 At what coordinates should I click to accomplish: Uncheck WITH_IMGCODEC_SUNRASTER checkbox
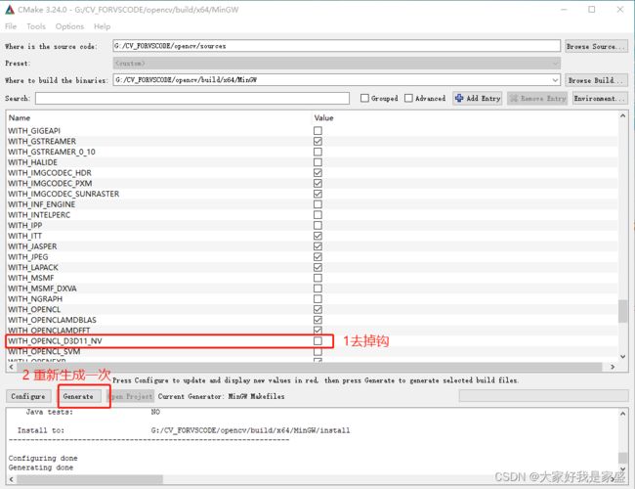click(317, 194)
